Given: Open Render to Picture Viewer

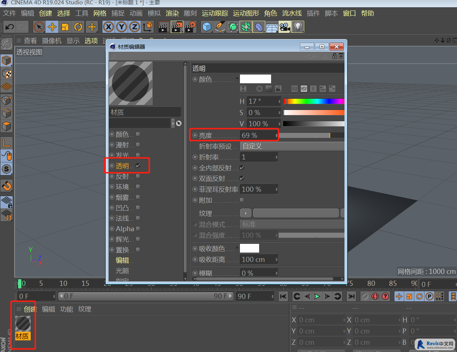Looking at the screenshot, I should pos(177,27).
